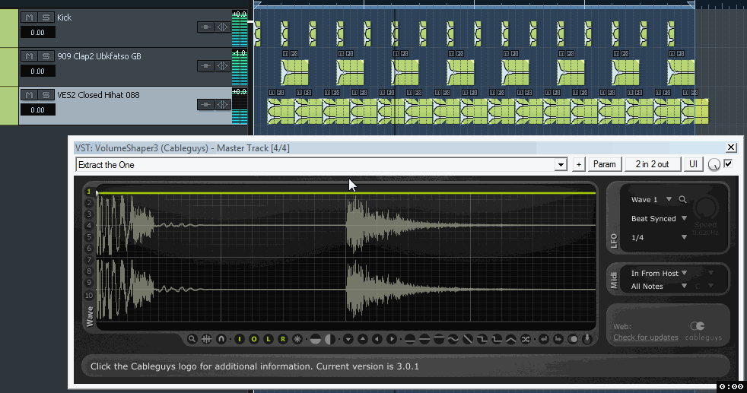The height and width of the screenshot is (393, 747).
Task: Select wave slot 1 in the wave list
Action: (x=88, y=192)
